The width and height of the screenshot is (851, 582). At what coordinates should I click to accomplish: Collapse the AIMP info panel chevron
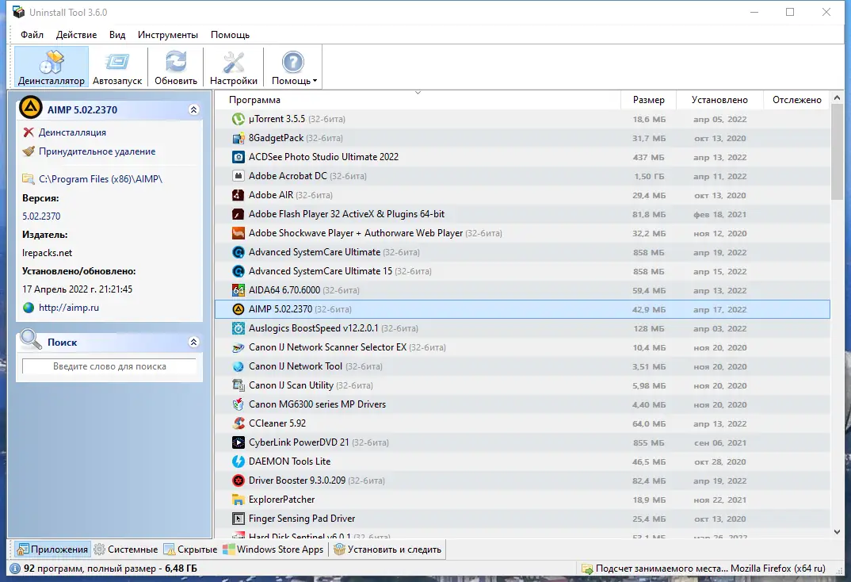tap(194, 109)
